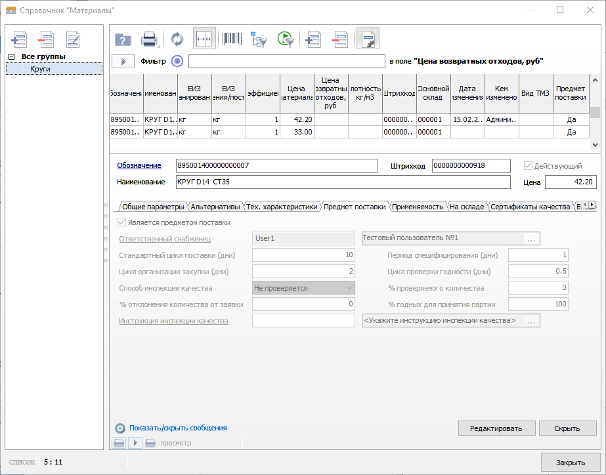The height and width of the screenshot is (475, 606).
Task: Open the На складе tab
Action: (x=466, y=207)
